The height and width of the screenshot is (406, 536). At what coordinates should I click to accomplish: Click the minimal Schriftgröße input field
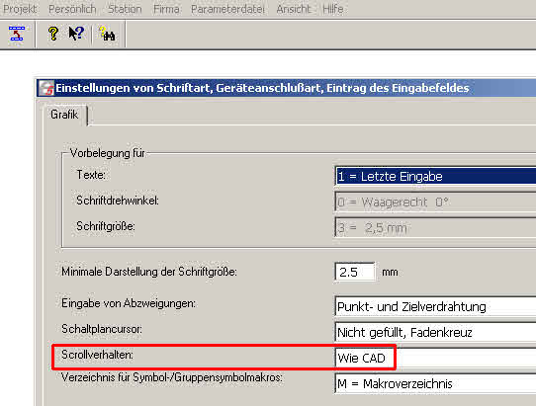pyautogui.click(x=355, y=272)
